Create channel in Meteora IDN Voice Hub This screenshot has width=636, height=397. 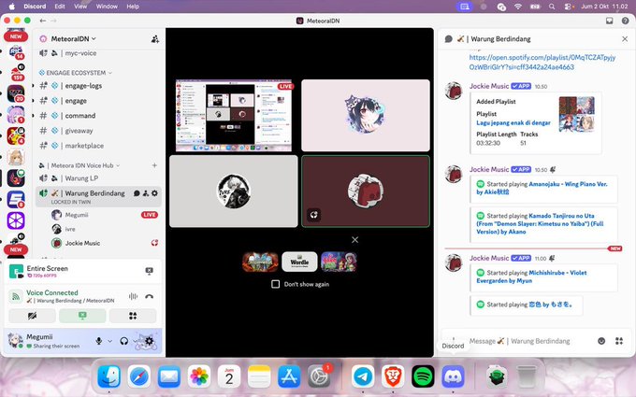[154, 165]
